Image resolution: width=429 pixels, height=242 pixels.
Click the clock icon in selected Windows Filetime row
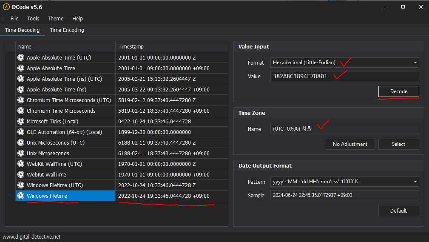coord(21,196)
